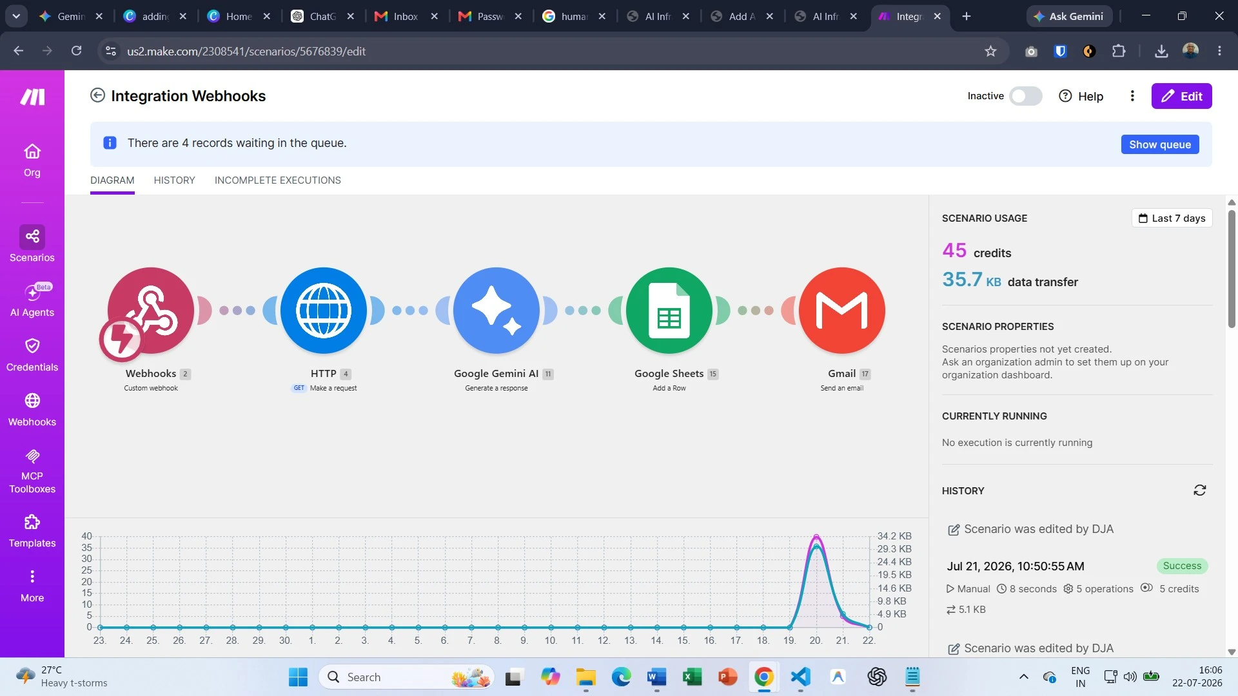Screen dimensions: 1238x696
Task: Open Excel from the taskbar
Action: coord(692,677)
